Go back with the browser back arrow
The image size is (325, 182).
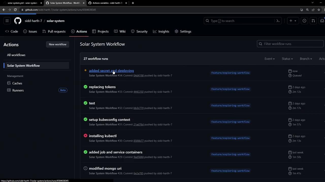point(4,10)
